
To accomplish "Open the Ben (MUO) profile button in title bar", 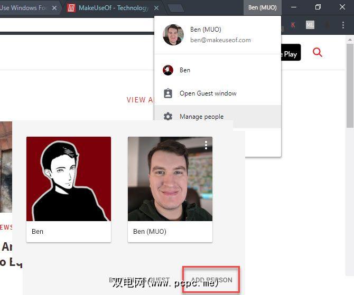I will [x=263, y=7].
